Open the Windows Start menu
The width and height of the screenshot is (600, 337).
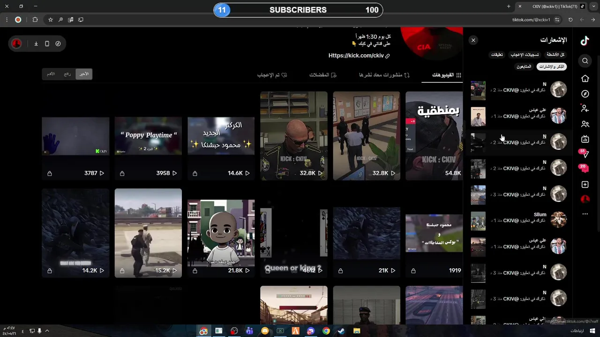pyautogui.click(x=593, y=331)
